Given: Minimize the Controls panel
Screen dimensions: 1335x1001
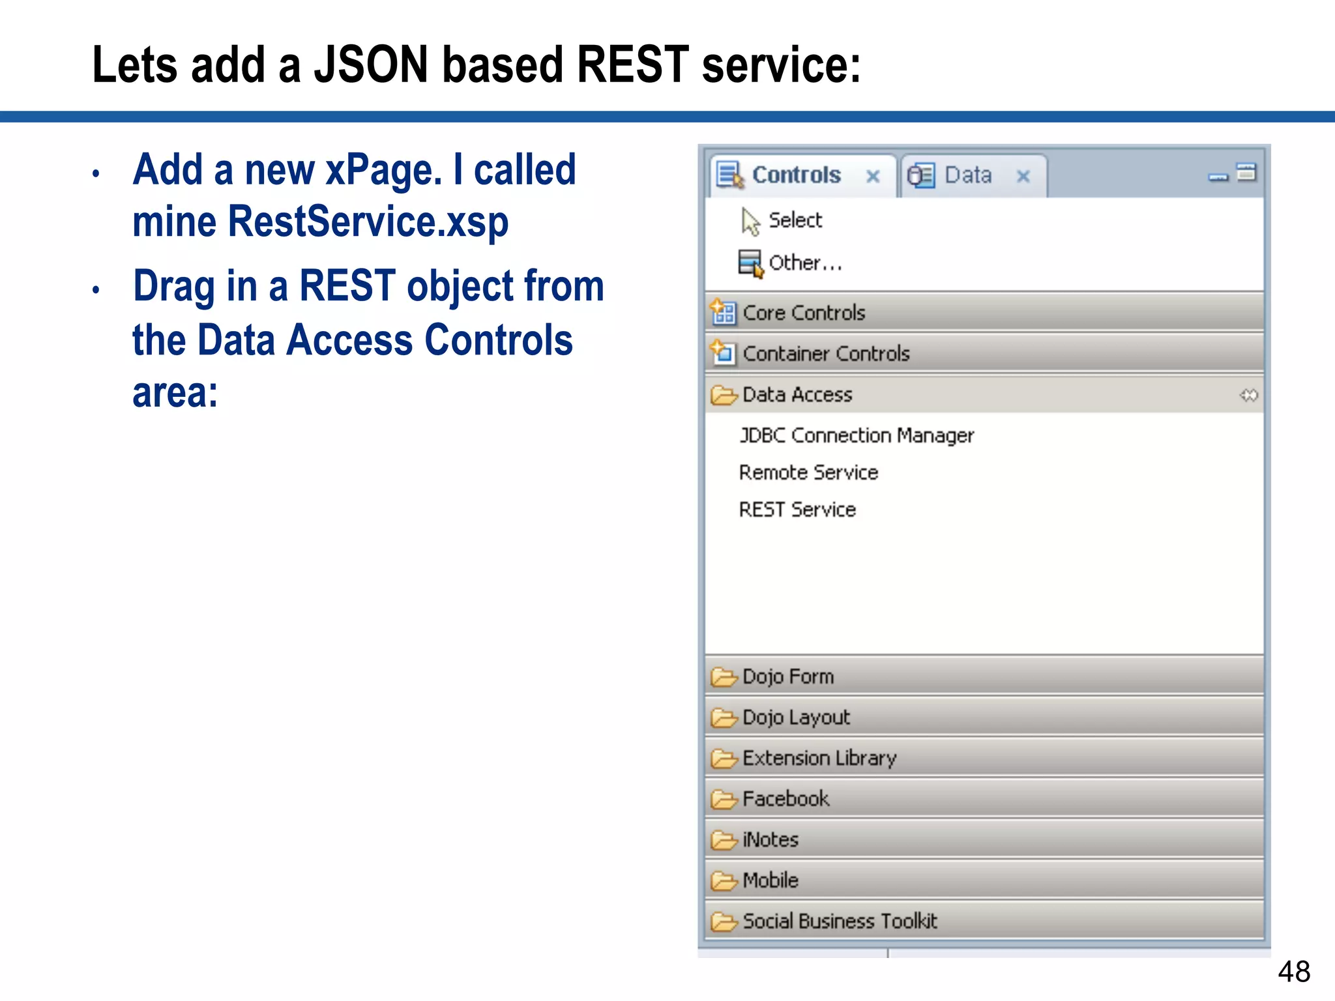Looking at the screenshot, I should coord(1218,177).
